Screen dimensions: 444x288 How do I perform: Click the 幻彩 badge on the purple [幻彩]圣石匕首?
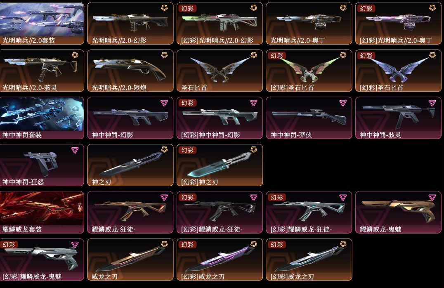click(x=366, y=56)
